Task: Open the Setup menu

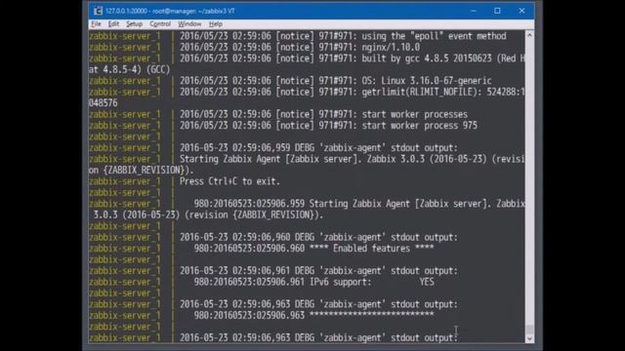Action: [x=135, y=23]
